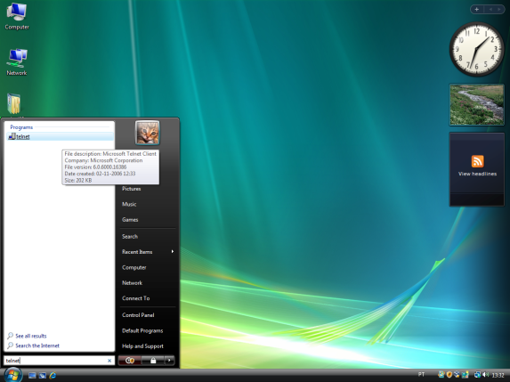Viewport: 510px width, 382px height.
Task: Open Default Programs menu entry
Action: click(x=142, y=330)
